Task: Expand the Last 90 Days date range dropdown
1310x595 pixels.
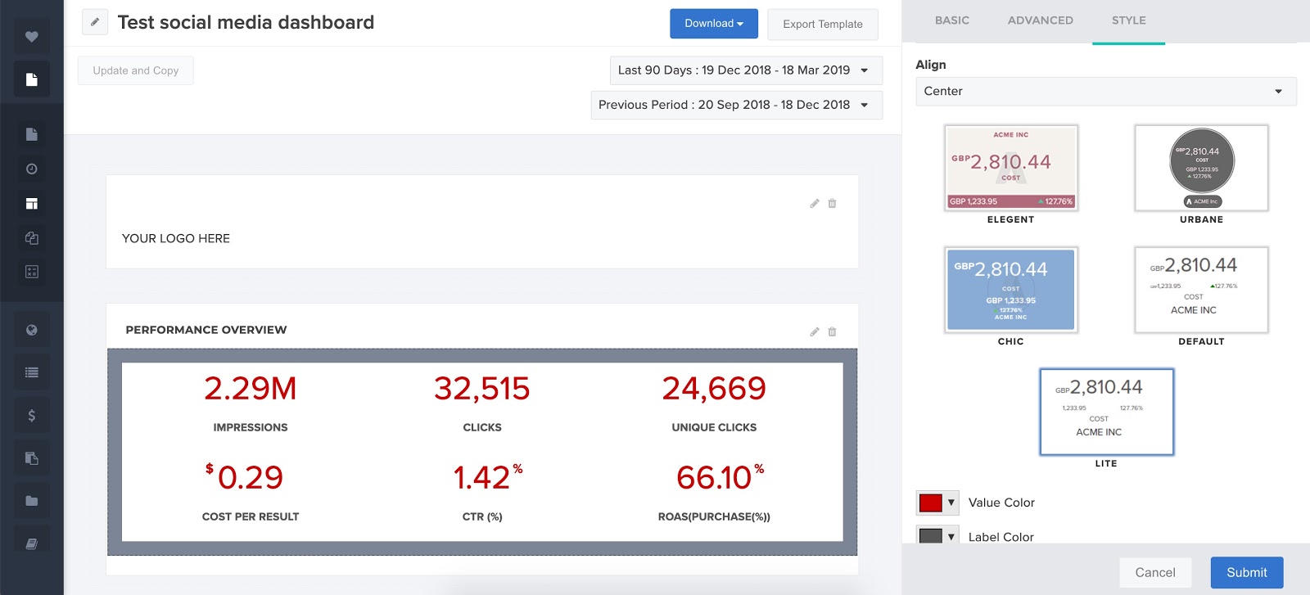Action: pos(745,70)
